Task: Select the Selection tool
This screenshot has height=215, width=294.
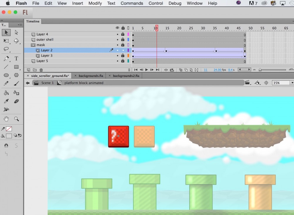Action: pos(6,33)
